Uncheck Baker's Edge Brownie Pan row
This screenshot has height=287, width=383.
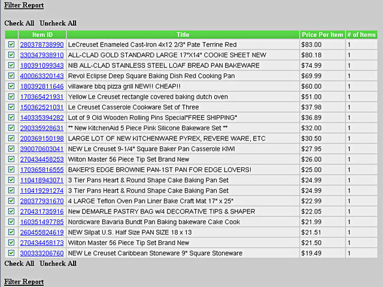[x=11, y=170]
